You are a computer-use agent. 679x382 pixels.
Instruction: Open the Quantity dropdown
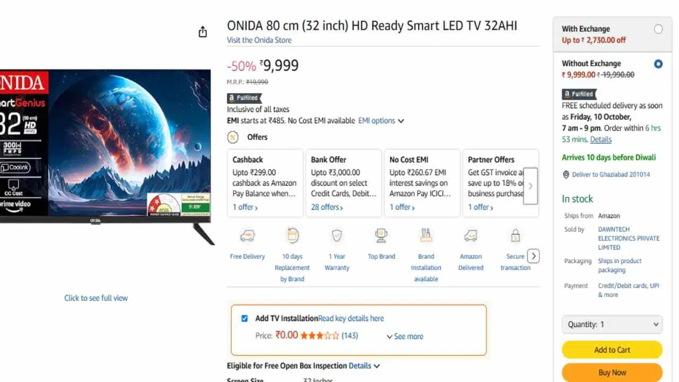pos(612,324)
